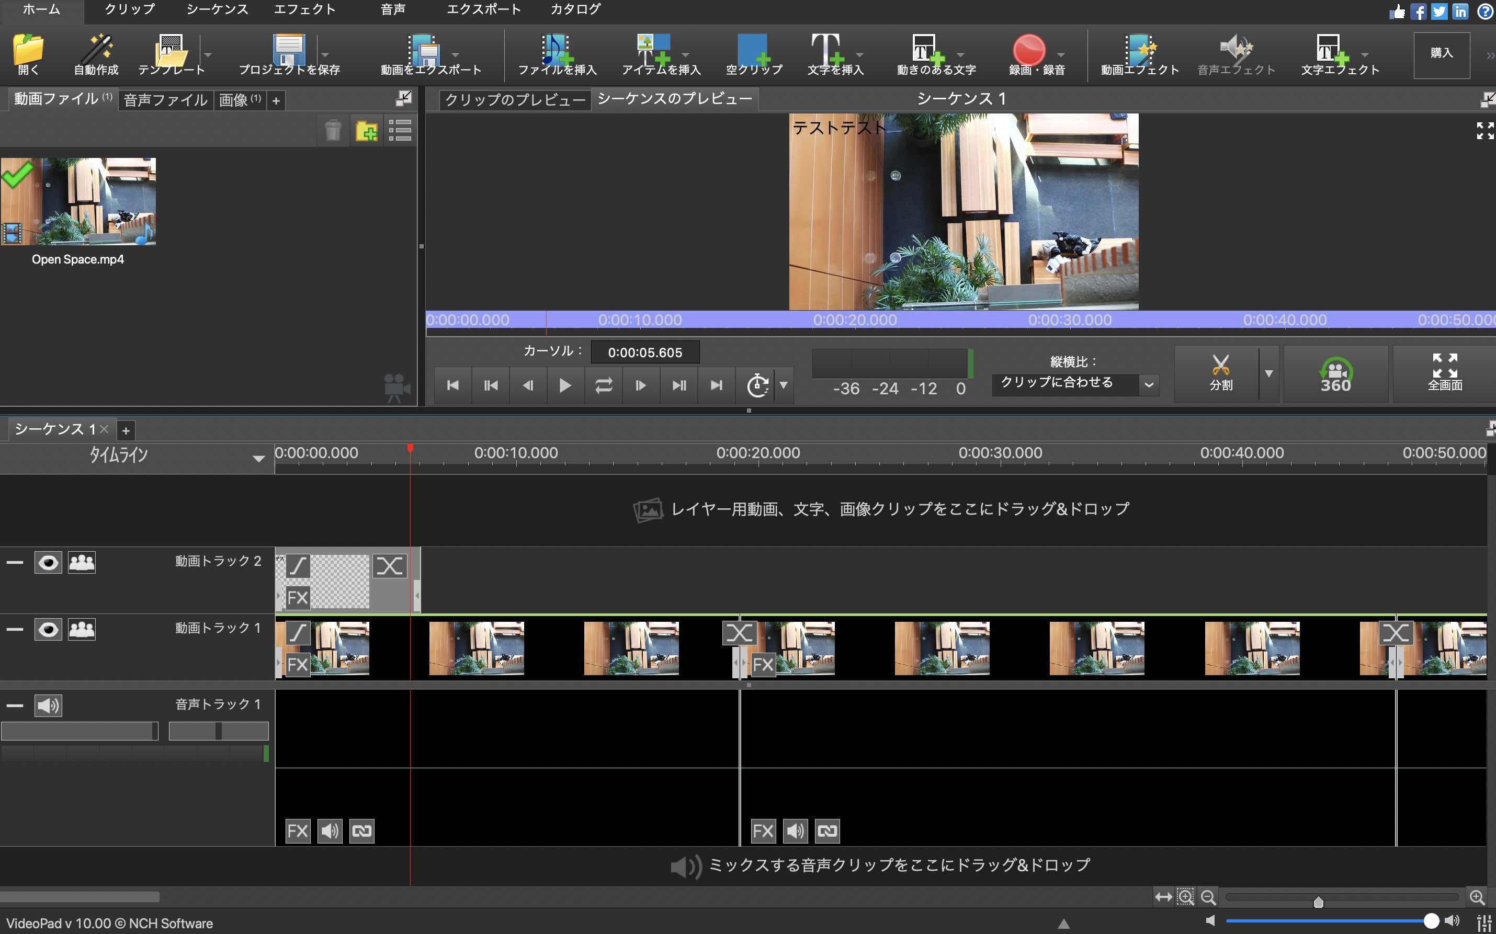This screenshot has width=1496, height=934.
Task: Click the link icon on the second audio clip
Action: tap(828, 831)
